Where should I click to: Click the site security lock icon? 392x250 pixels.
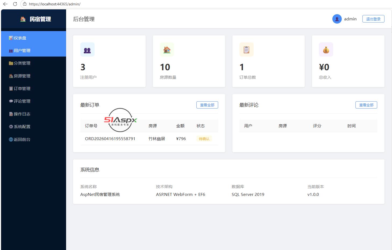(x=25, y=4)
